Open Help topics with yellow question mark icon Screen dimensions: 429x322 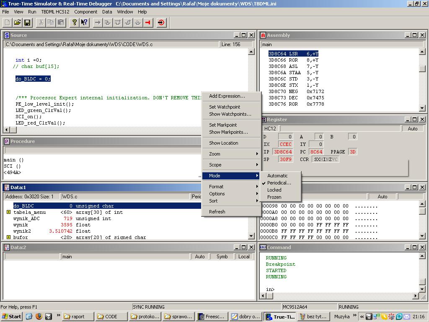point(75,23)
